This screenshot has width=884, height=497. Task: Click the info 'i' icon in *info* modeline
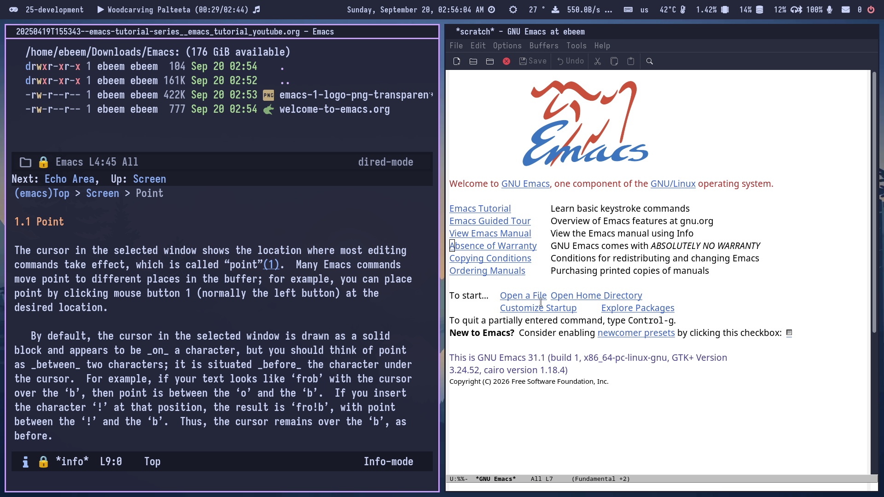coord(25,462)
